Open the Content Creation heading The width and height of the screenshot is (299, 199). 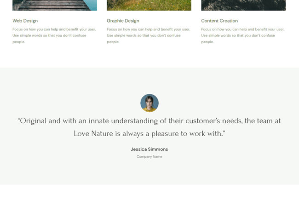(x=219, y=21)
